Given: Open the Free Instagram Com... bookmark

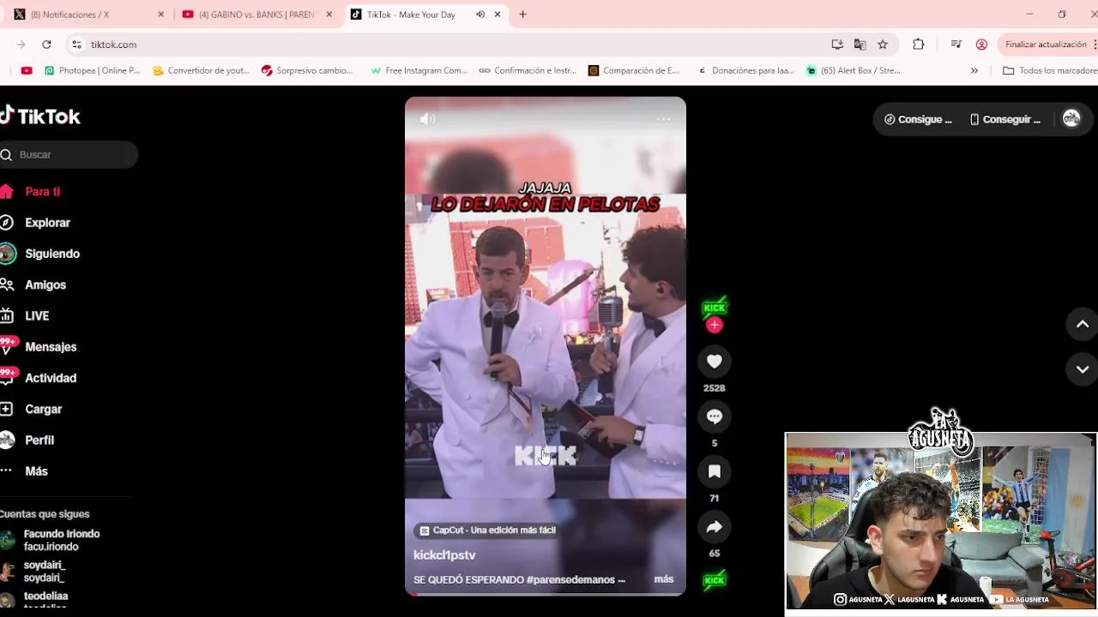Looking at the screenshot, I should click(419, 71).
